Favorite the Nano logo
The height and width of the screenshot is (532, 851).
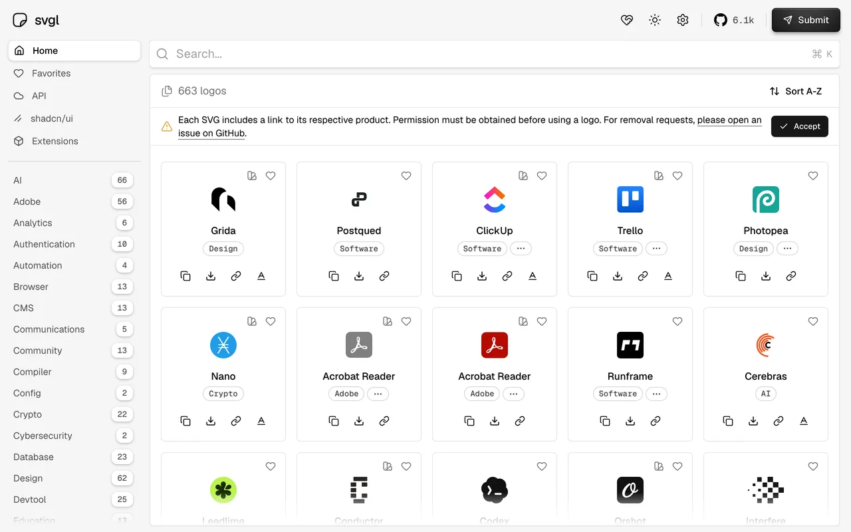click(x=271, y=321)
